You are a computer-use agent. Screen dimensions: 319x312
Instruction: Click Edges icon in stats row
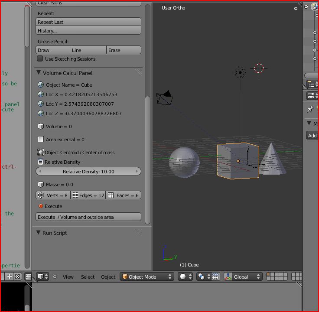[x=75, y=195]
